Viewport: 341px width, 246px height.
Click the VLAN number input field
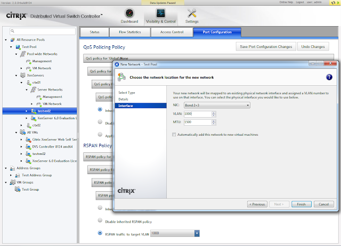tap(198, 114)
